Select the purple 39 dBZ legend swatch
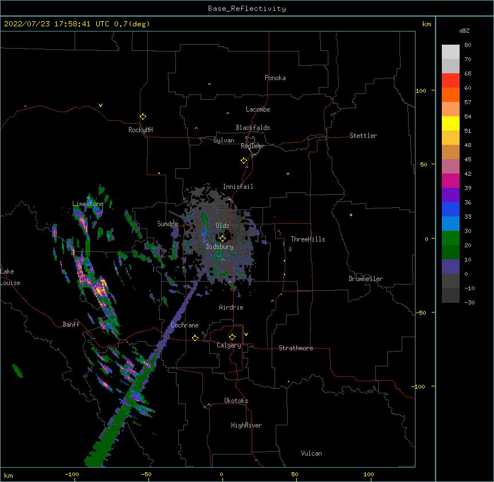 (450, 195)
